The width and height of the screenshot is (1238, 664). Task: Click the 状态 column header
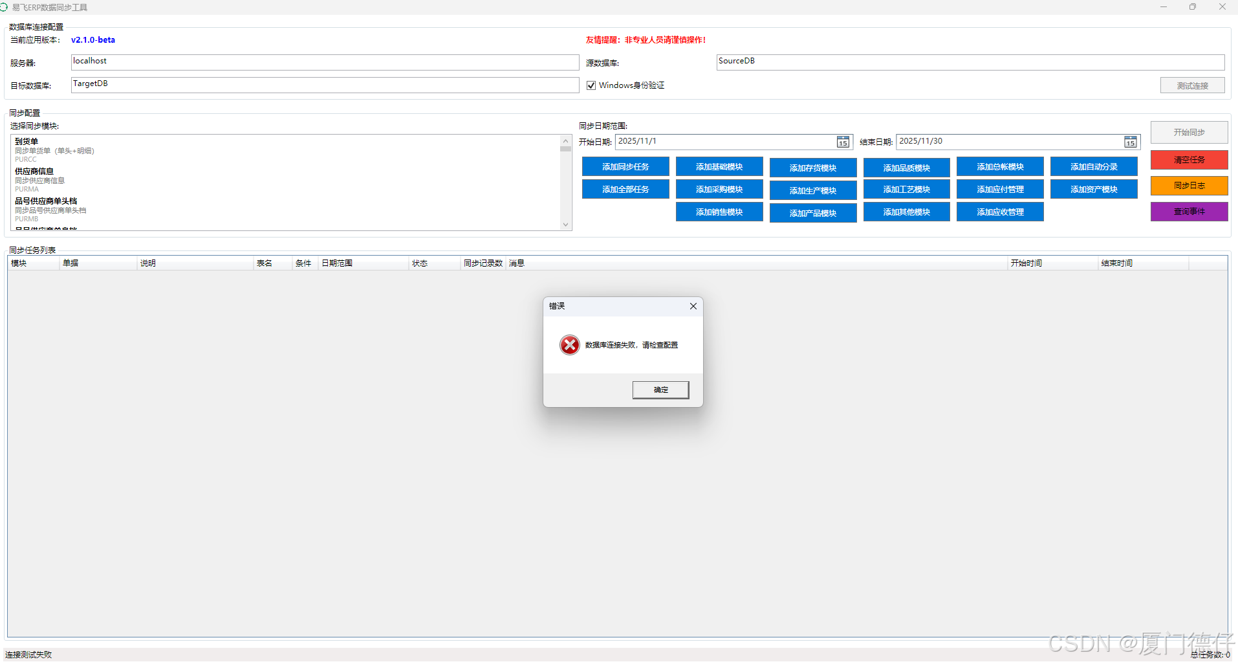[x=435, y=263]
